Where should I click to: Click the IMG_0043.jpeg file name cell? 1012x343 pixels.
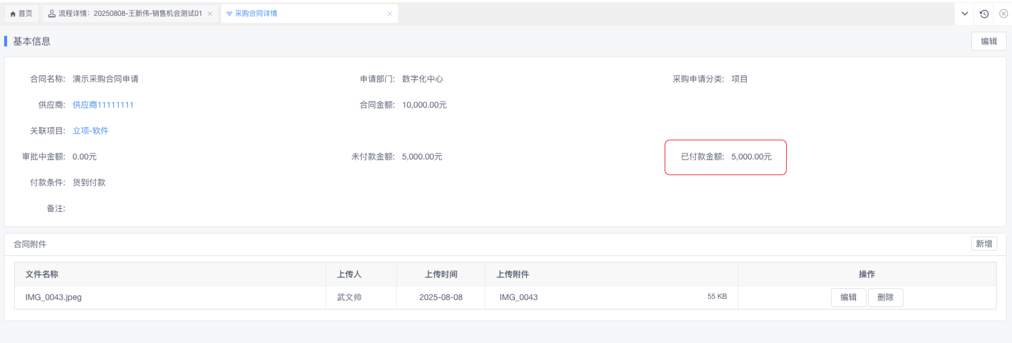54,297
